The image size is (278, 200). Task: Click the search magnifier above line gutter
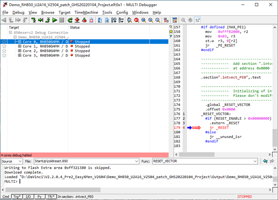pyautogui.click(x=171, y=27)
